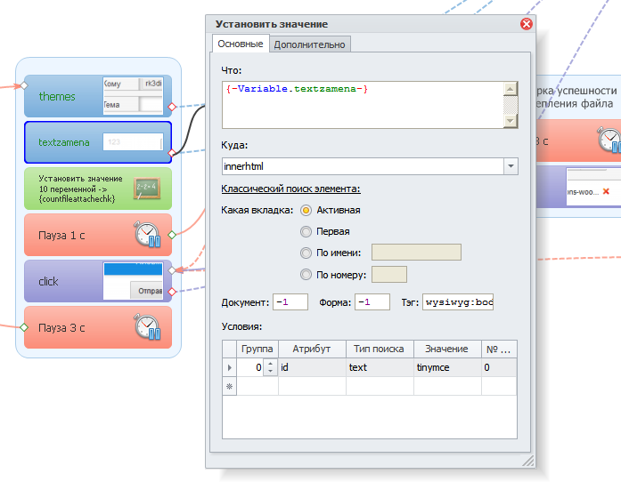Viewport: 621px width, 498px height.
Task: Choose the По номеру radio button
Action: tap(306, 275)
